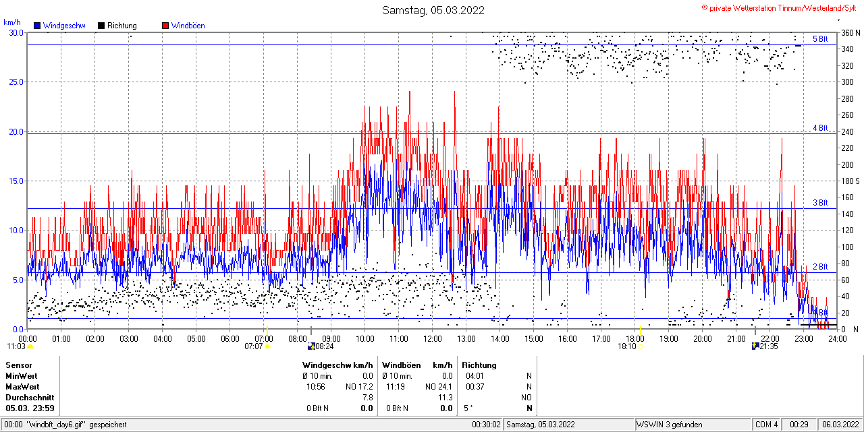This screenshot has height=432, width=864.
Task: Click the max gust value NO 24.1
Action: coord(439,387)
